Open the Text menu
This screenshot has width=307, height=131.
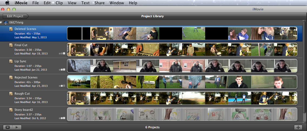(85, 3)
